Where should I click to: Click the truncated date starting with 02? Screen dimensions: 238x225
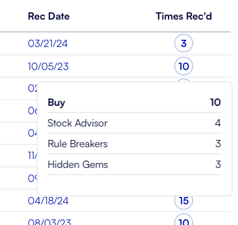[32, 88]
